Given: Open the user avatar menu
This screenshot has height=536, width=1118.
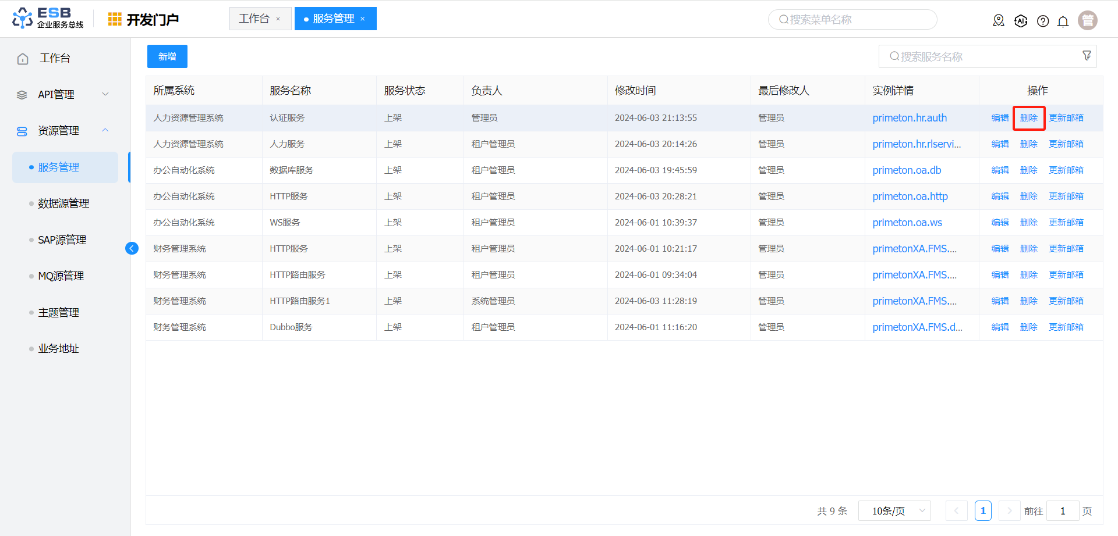Looking at the screenshot, I should pyautogui.click(x=1087, y=20).
